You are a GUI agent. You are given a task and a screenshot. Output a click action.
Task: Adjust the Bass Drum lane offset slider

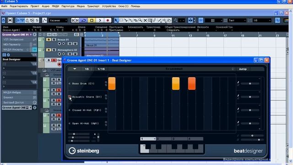click(250, 83)
